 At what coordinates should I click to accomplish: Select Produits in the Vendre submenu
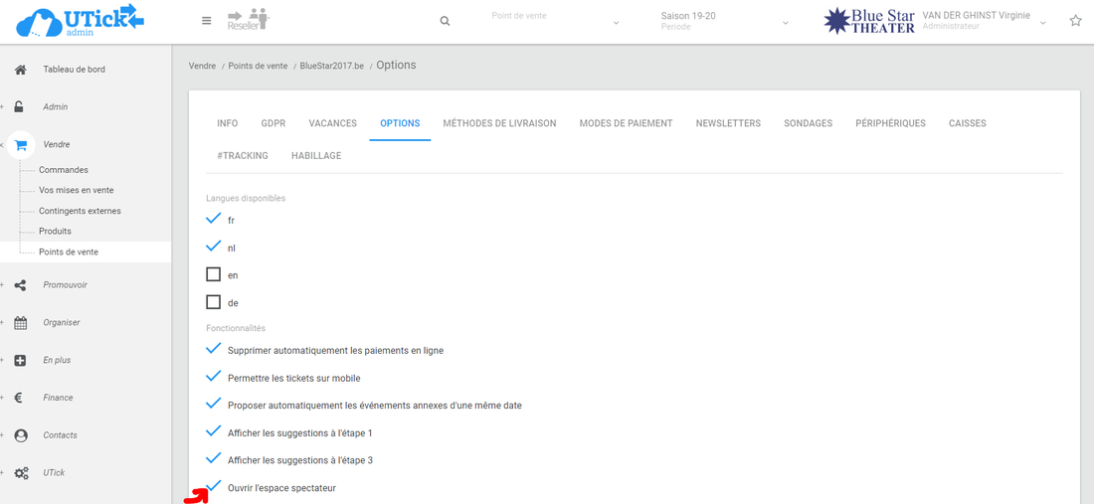coord(55,232)
